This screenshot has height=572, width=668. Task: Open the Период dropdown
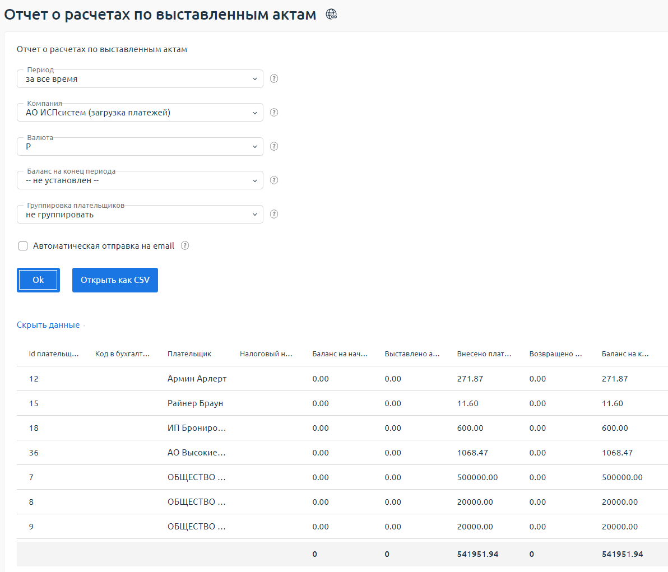[x=140, y=79]
